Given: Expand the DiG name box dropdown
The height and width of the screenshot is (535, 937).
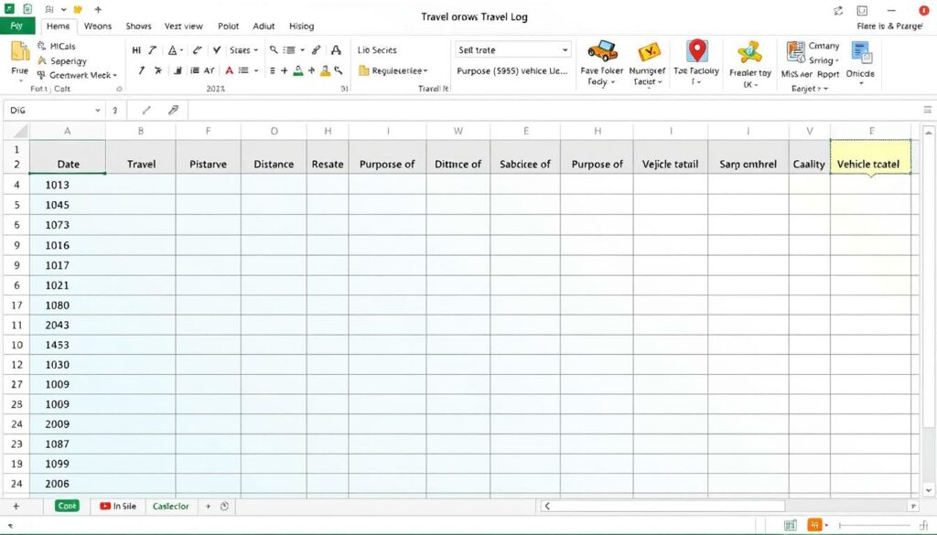Looking at the screenshot, I should point(97,111).
